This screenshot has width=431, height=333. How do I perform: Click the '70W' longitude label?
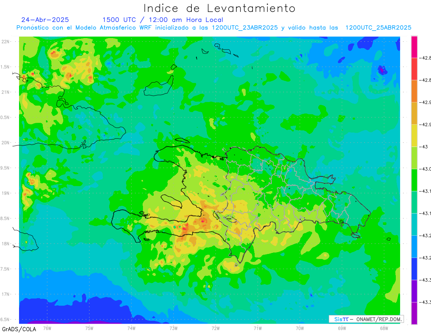[300, 328]
